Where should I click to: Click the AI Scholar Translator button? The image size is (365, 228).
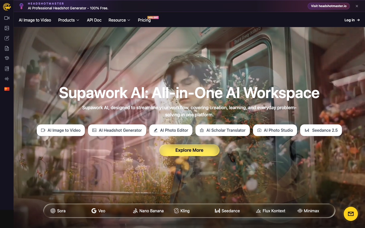click(x=223, y=130)
